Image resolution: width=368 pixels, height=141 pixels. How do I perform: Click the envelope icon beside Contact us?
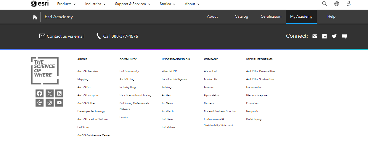42,36
